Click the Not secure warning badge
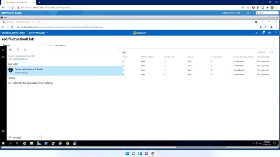The height and width of the screenshot is (157, 280). point(24,8)
